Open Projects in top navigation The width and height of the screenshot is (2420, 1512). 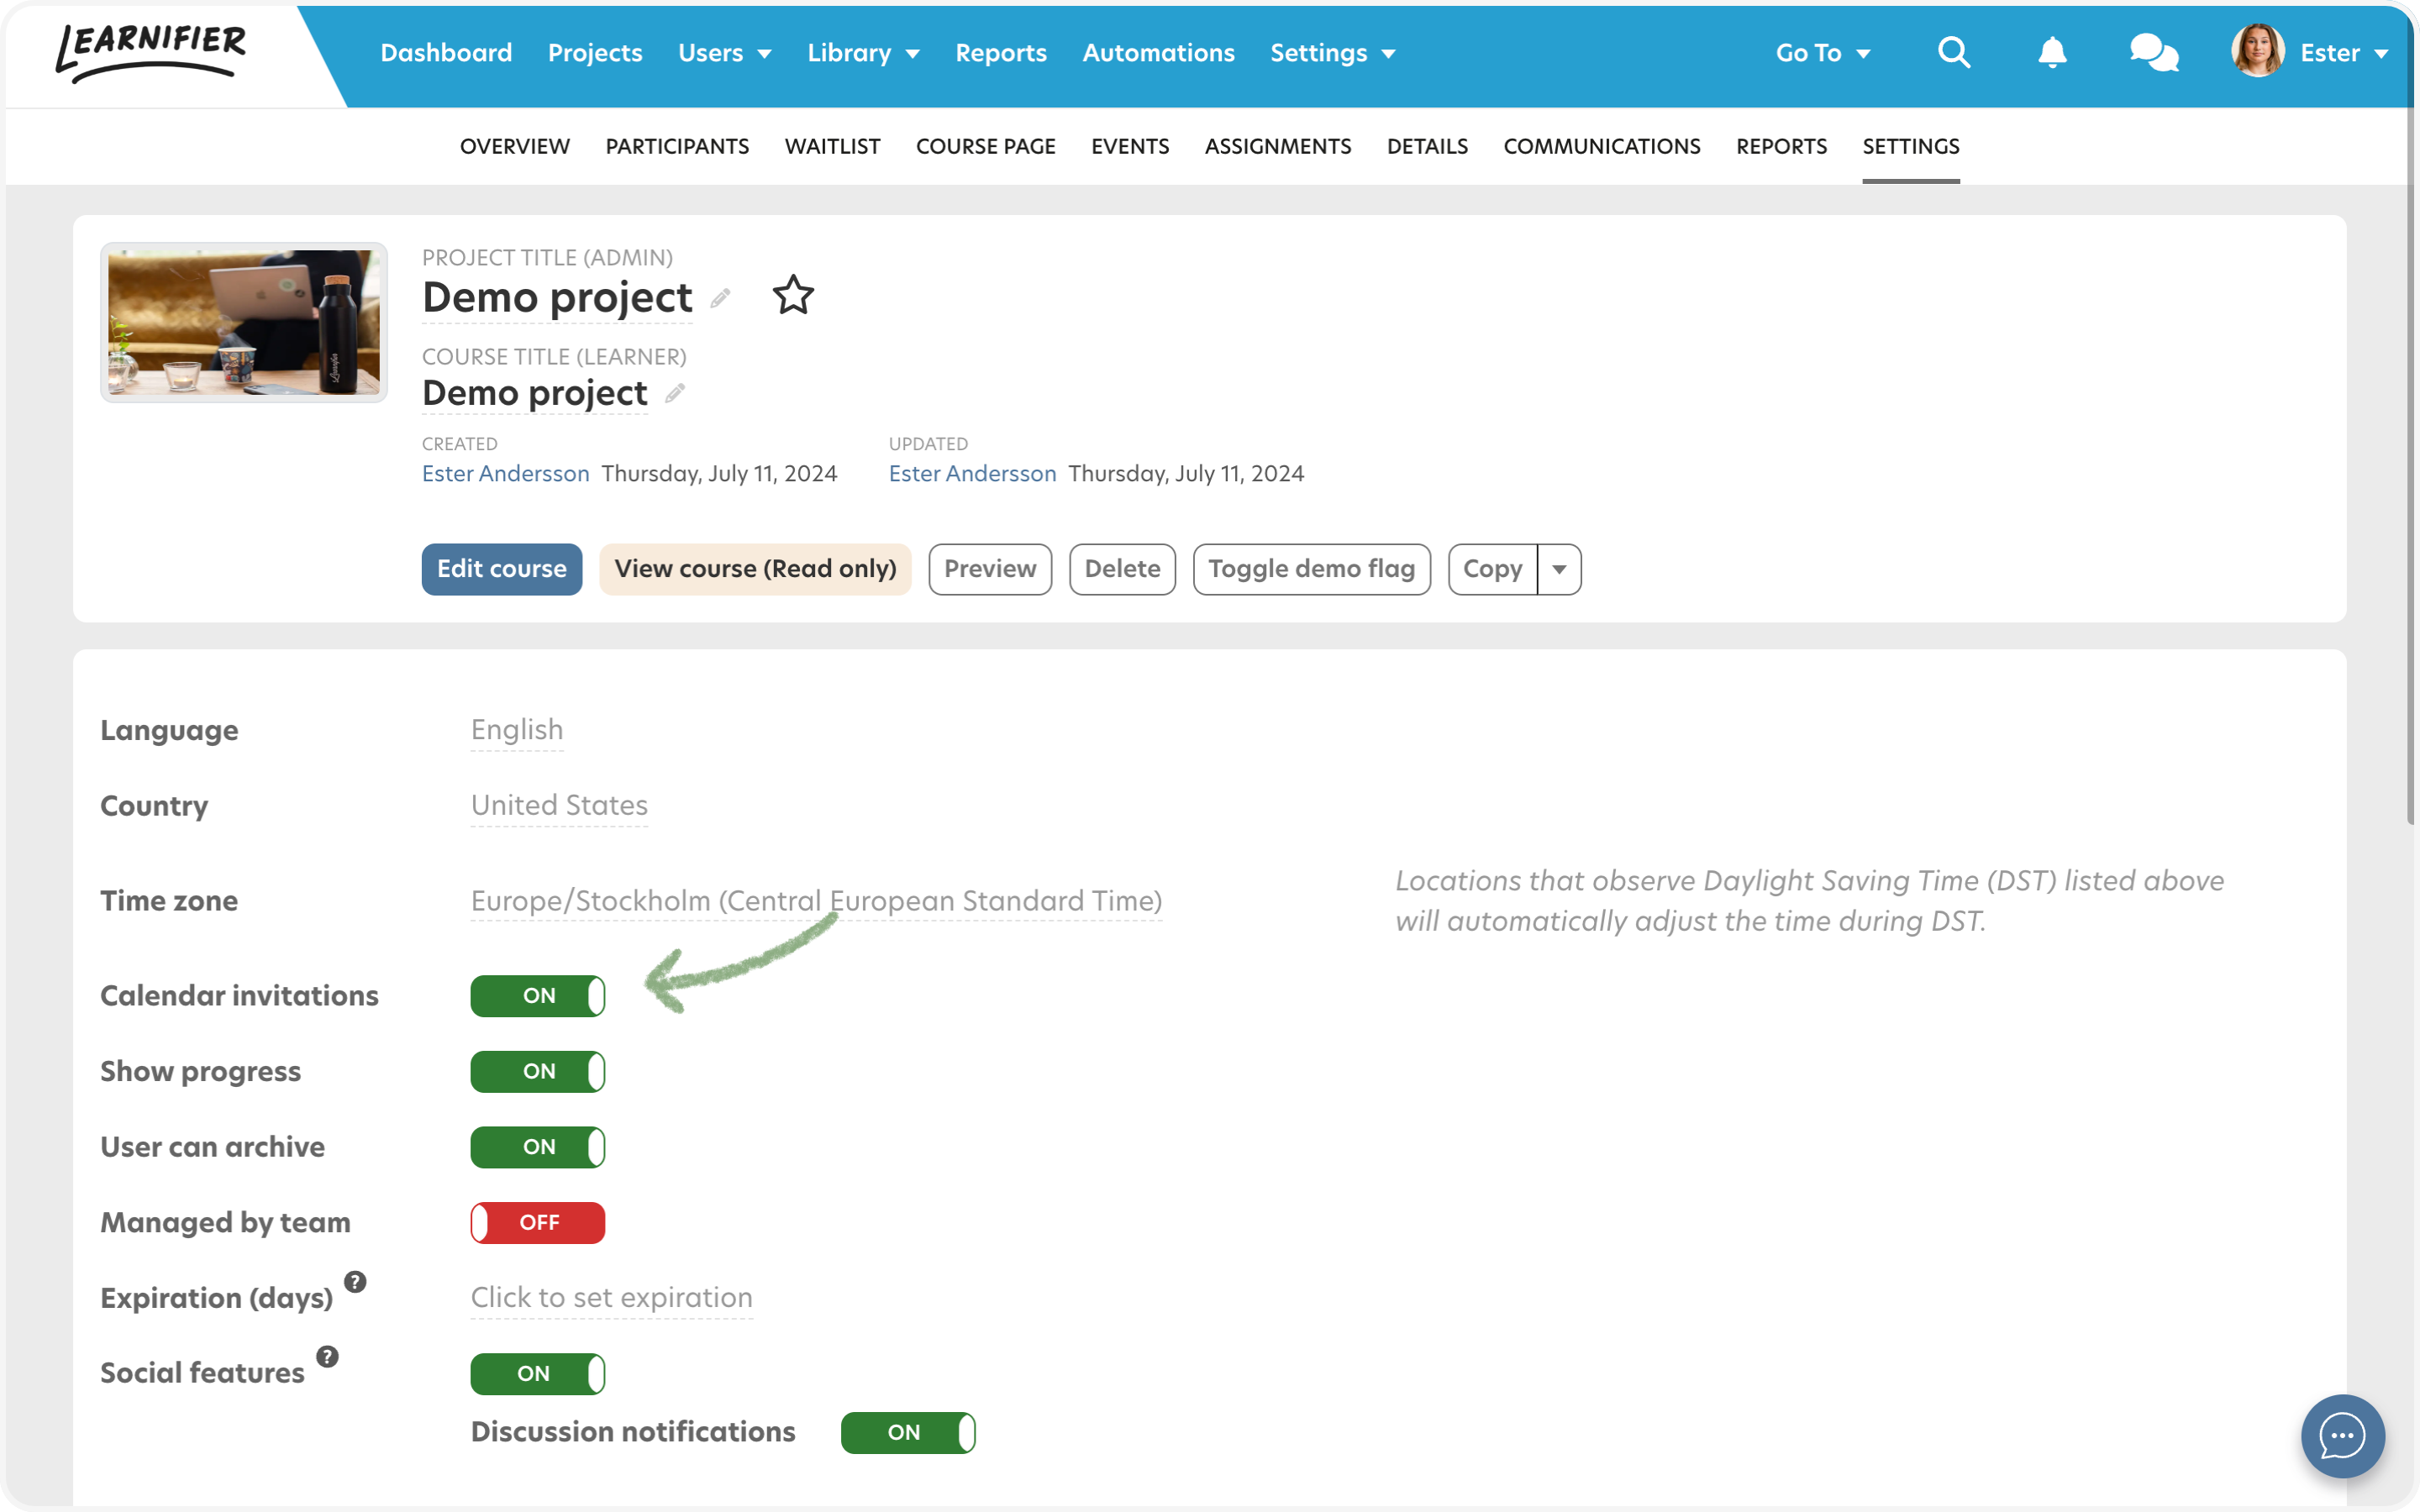595,53
